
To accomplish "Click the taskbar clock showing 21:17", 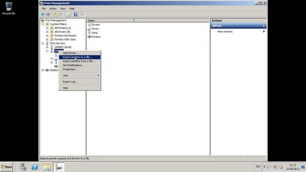I will click(x=293, y=167).
